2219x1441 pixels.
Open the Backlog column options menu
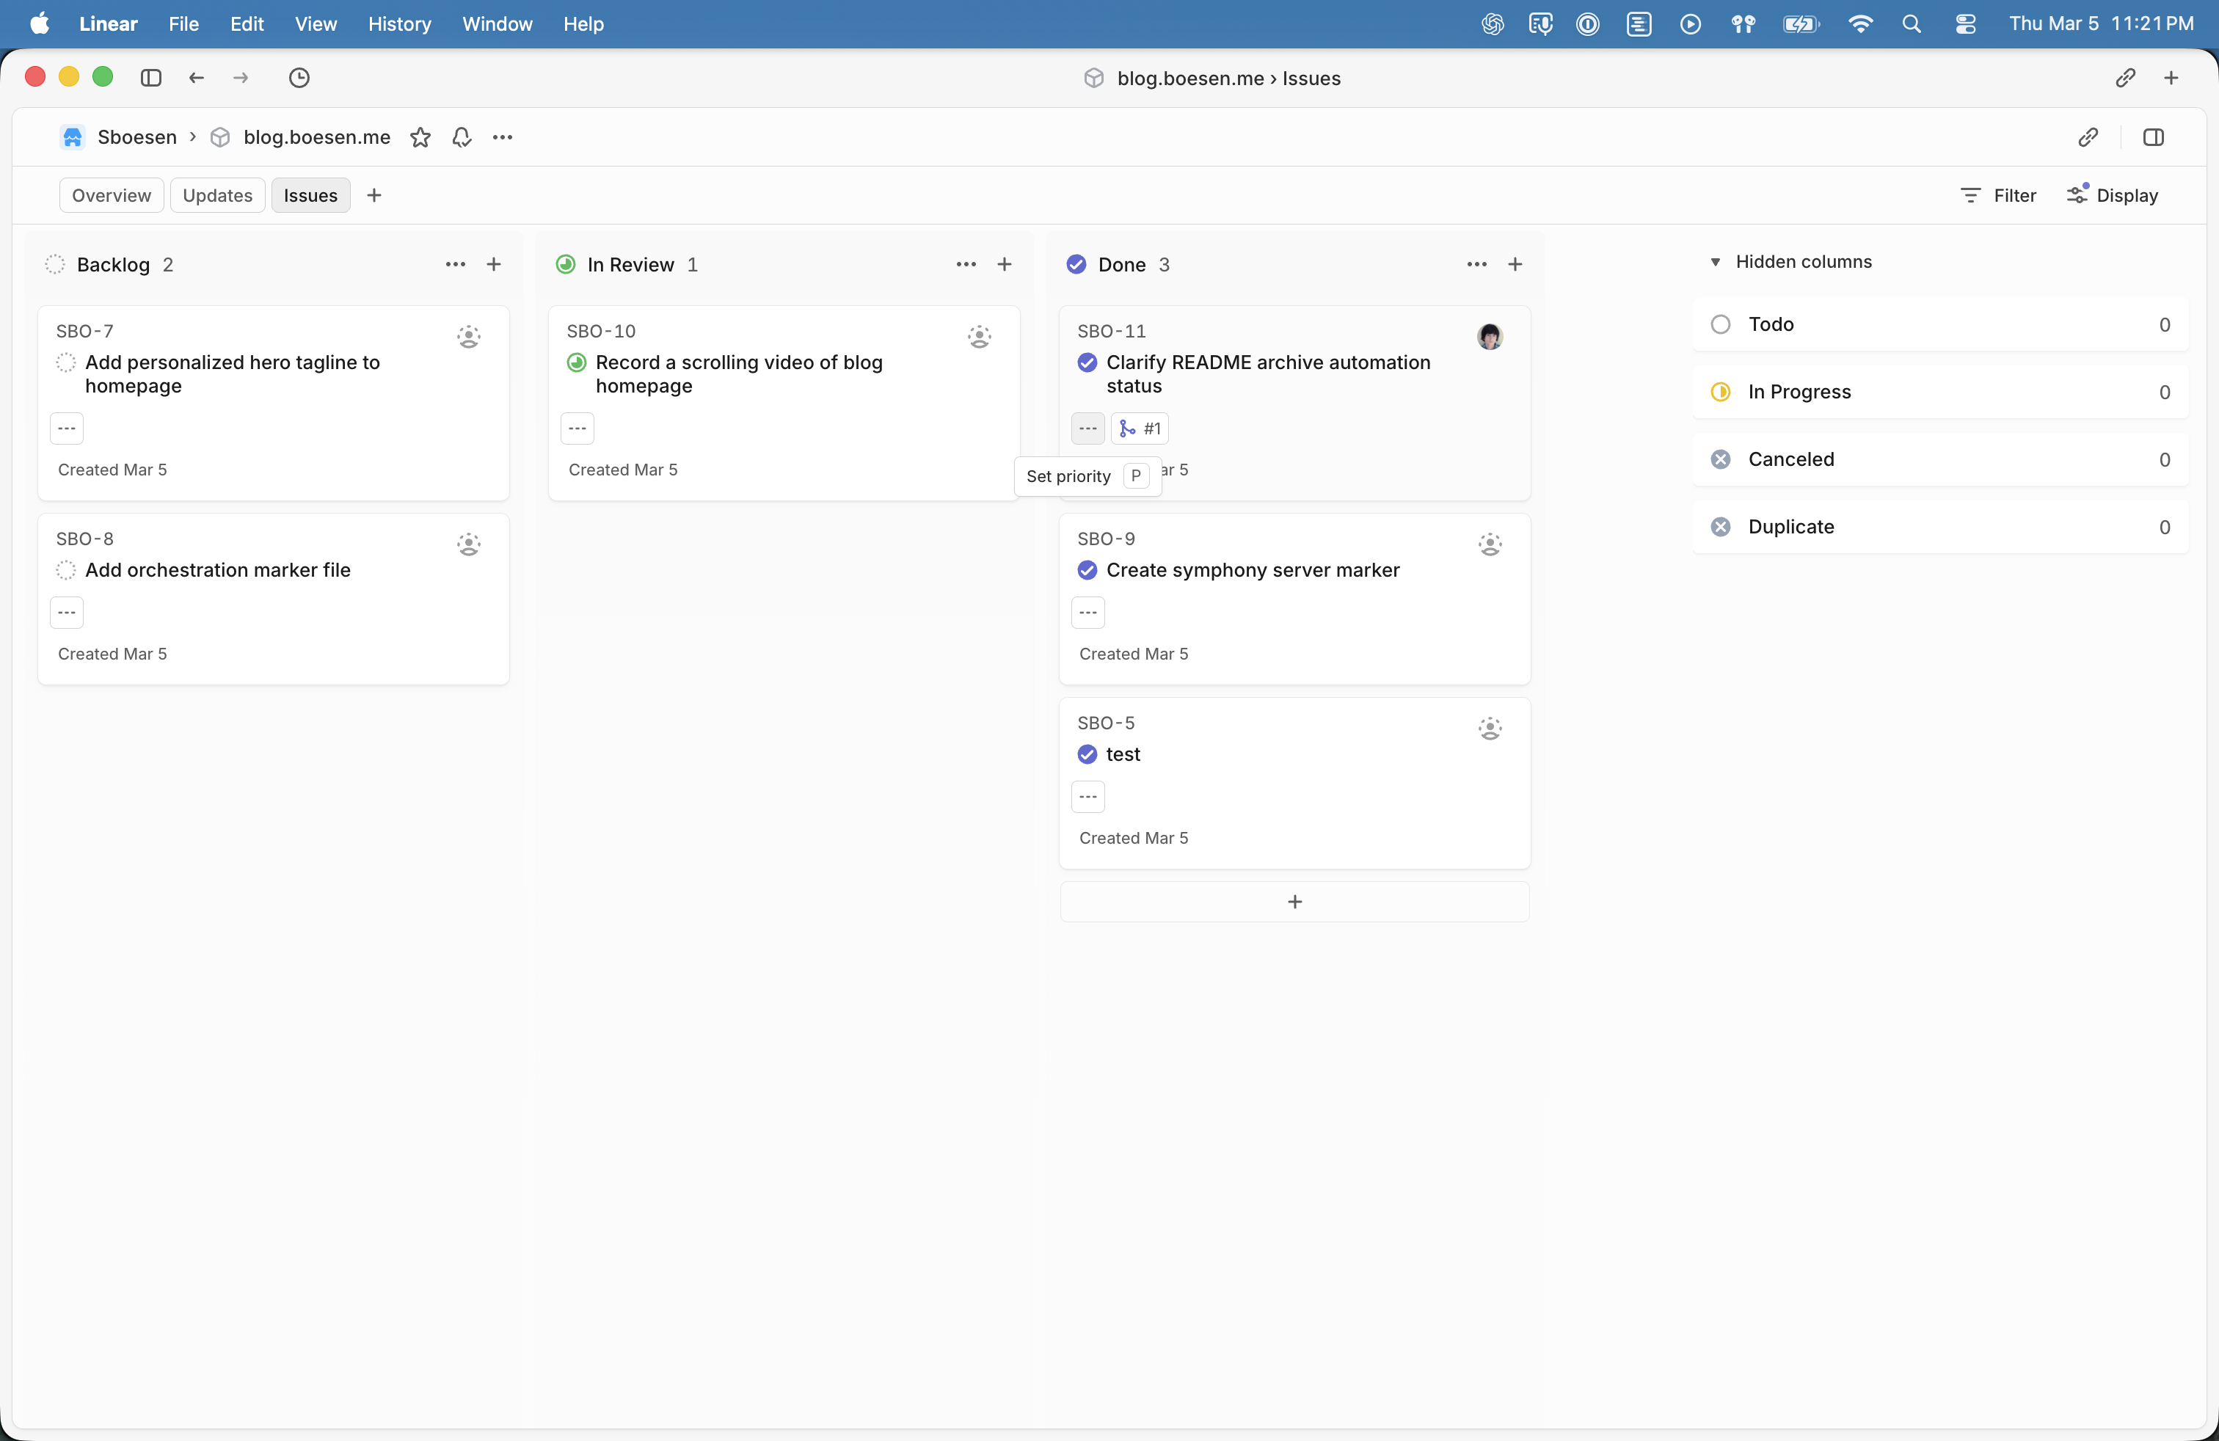tap(456, 265)
